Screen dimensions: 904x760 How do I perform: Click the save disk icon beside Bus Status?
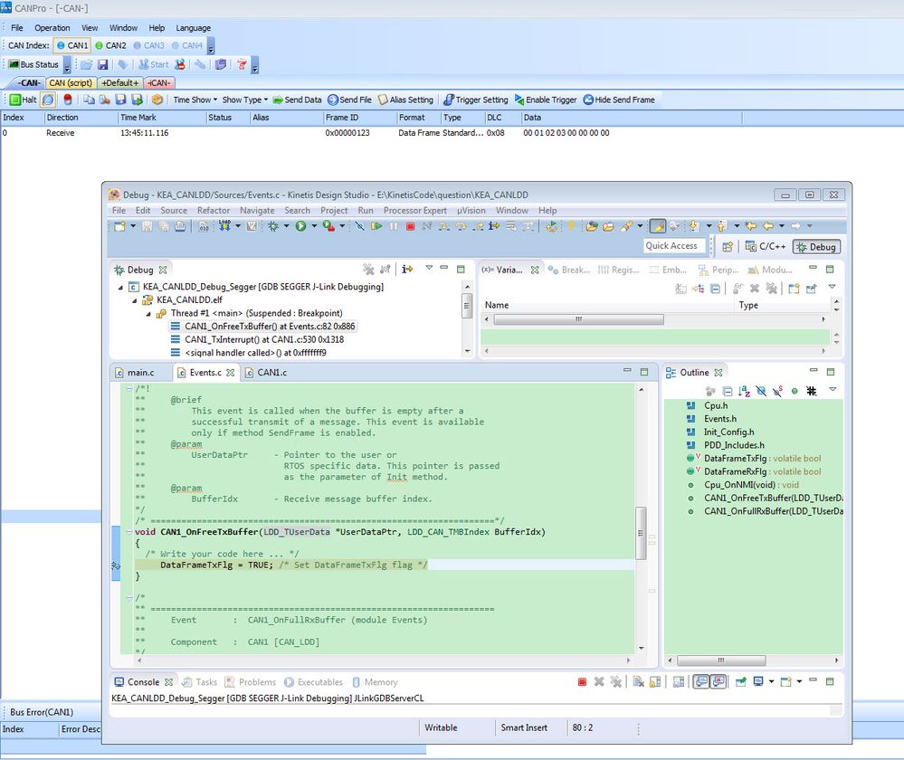click(102, 64)
